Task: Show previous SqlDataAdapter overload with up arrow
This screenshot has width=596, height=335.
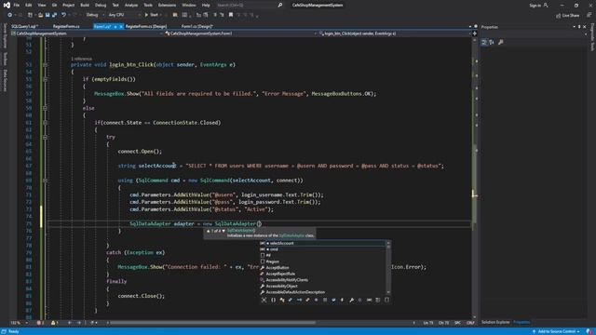Action: (x=208, y=231)
